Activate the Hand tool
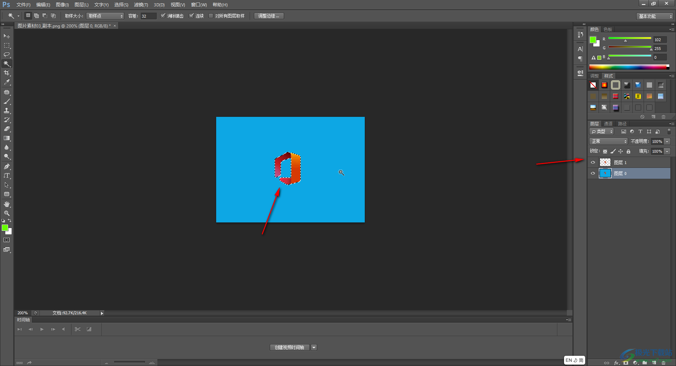The width and height of the screenshot is (676, 366). tap(7, 204)
